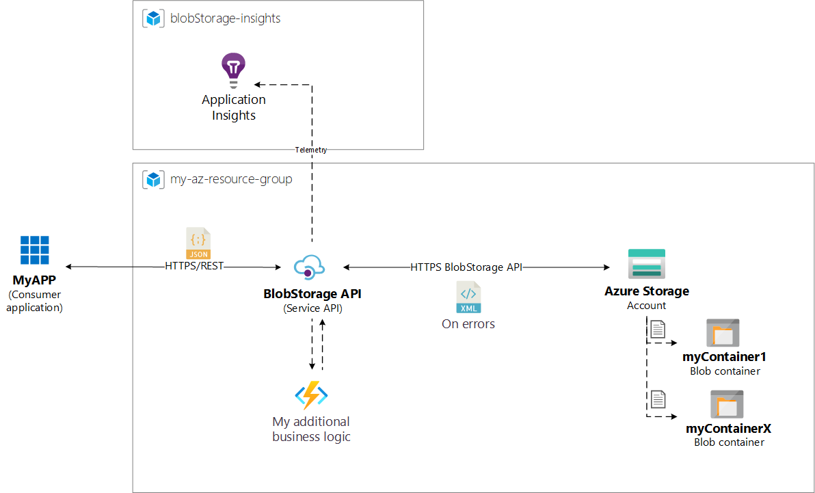Select the my-az-resource-group cube icon
The width and height of the screenshot is (815, 493).
(x=153, y=180)
